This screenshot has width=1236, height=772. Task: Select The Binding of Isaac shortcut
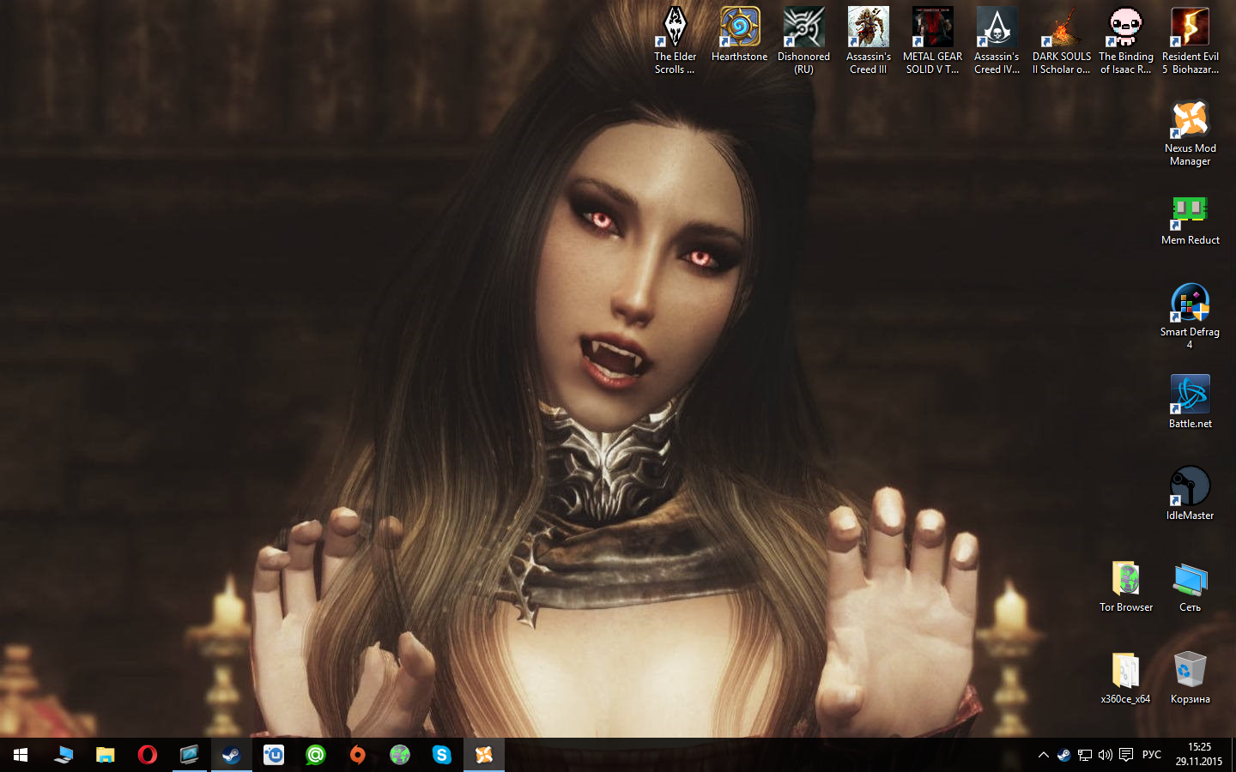click(1125, 40)
